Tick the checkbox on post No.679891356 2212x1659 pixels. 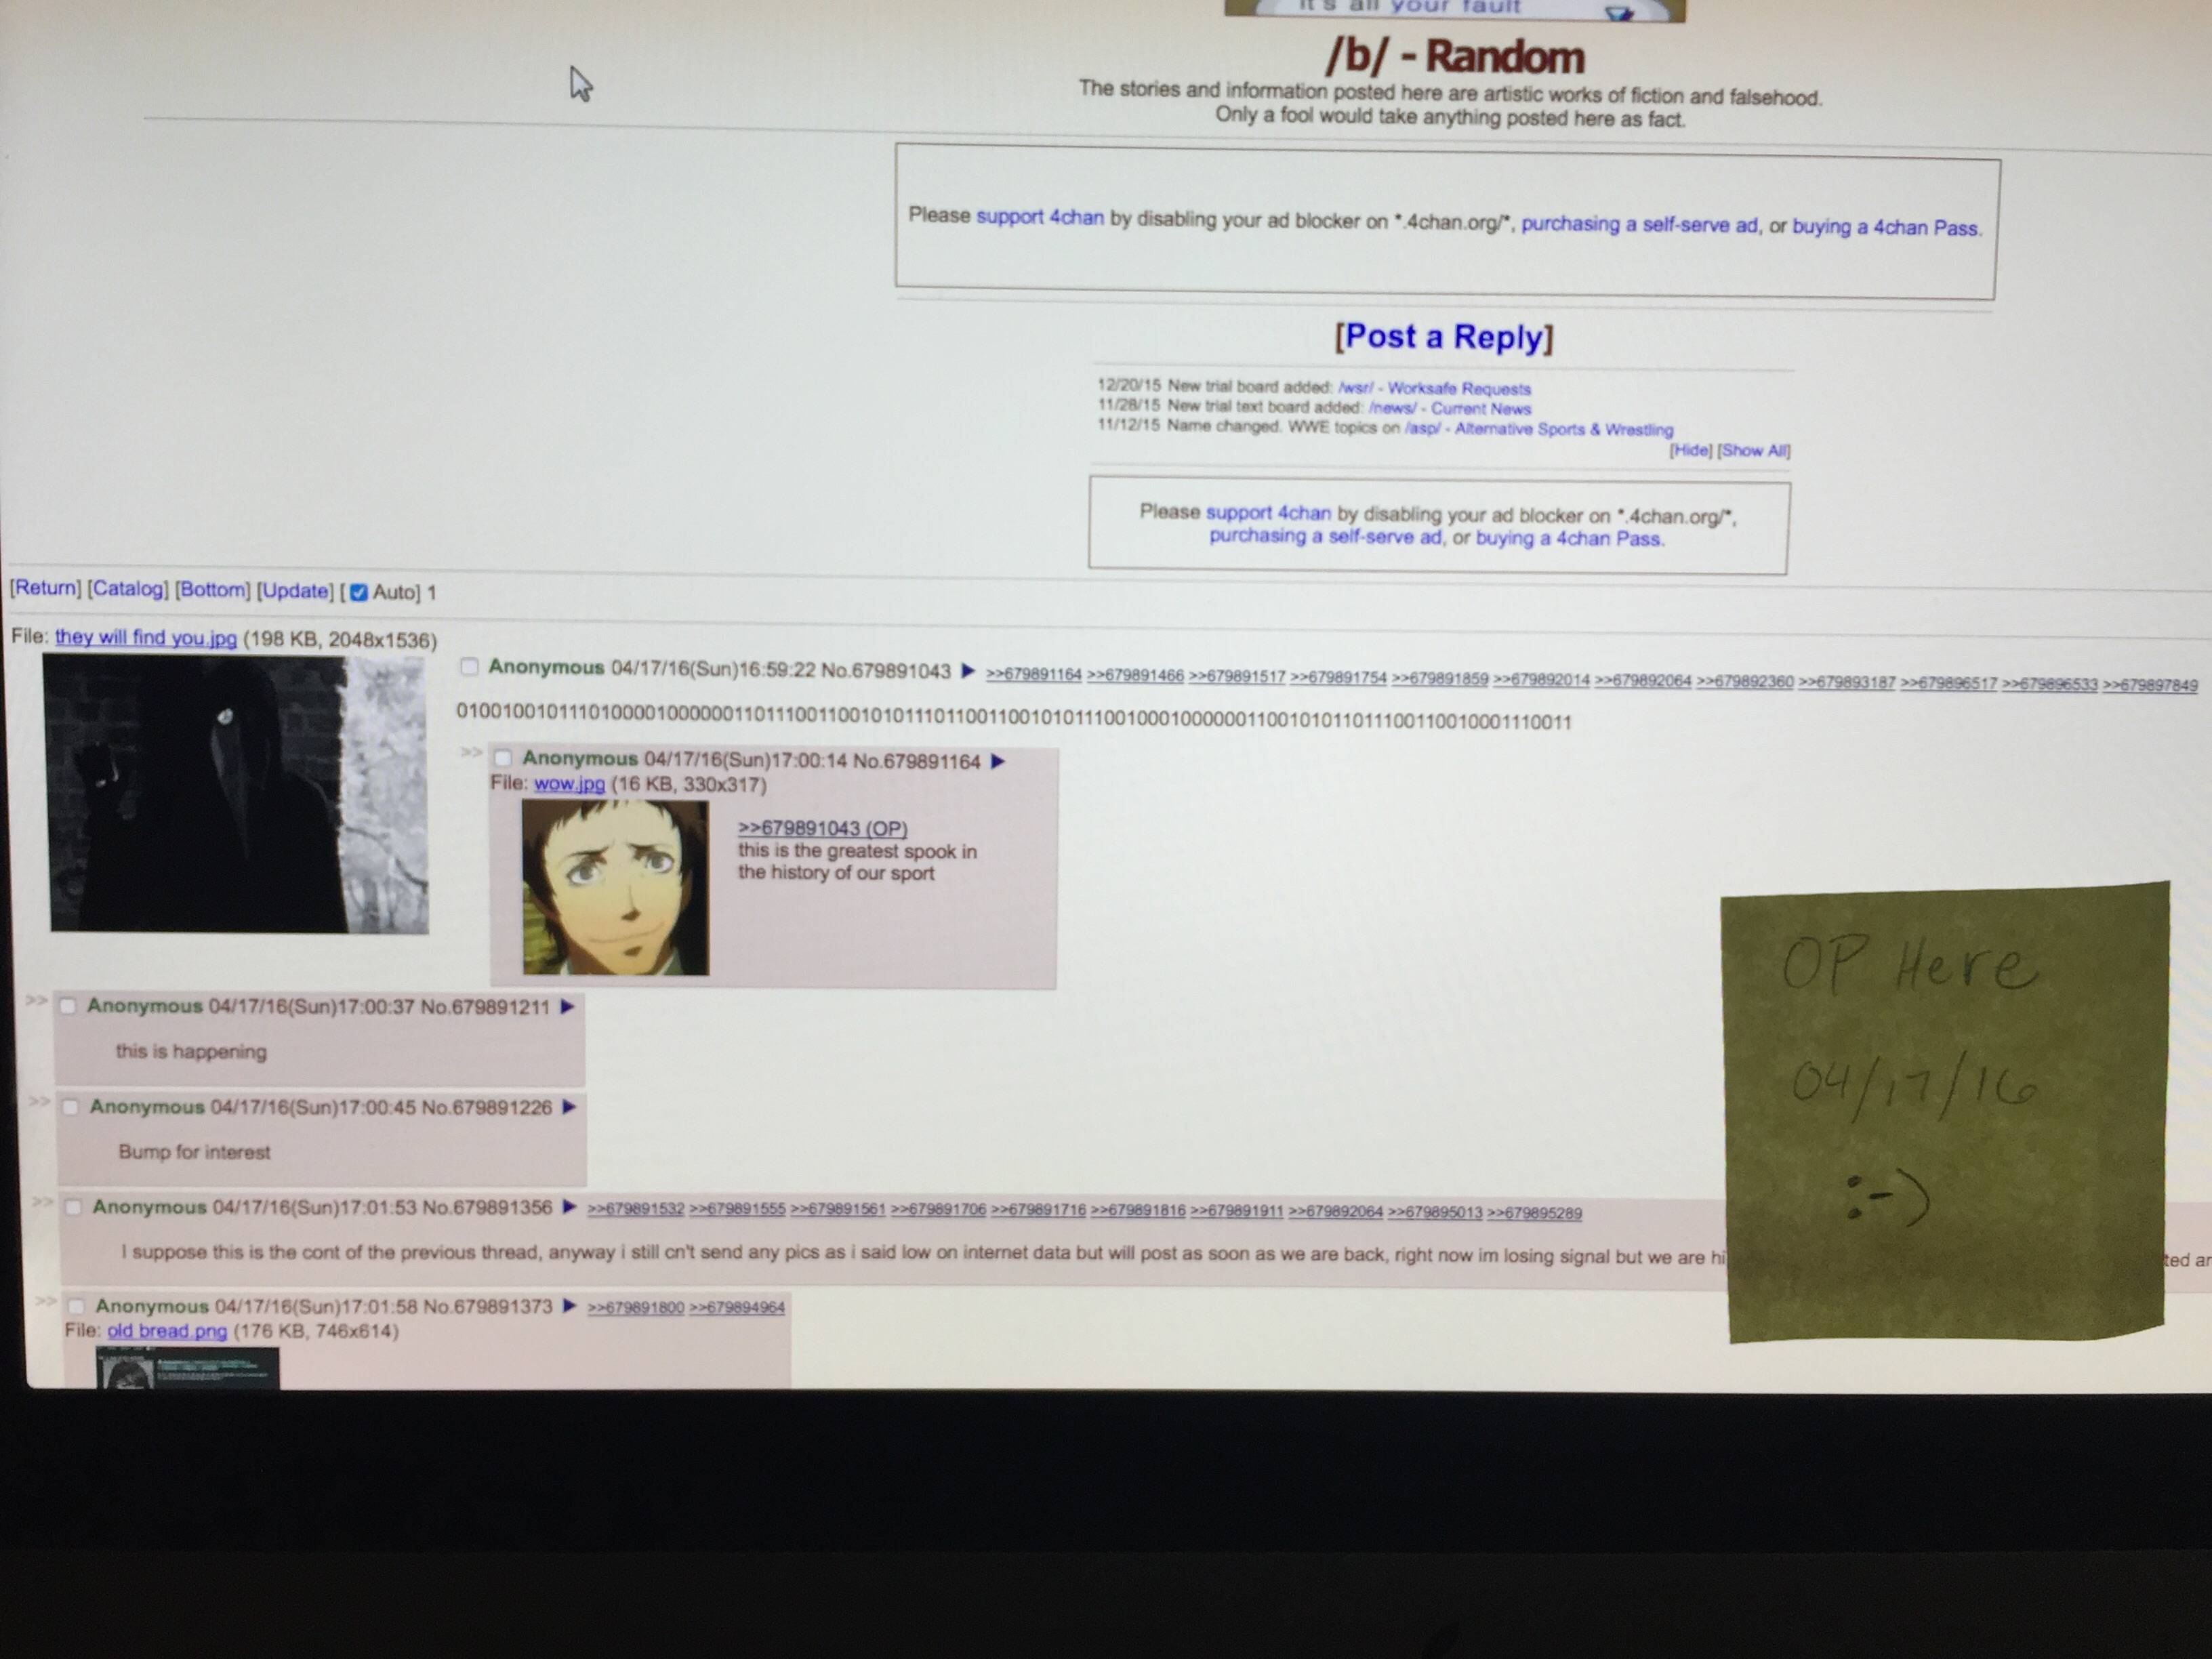click(x=73, y=1207)
